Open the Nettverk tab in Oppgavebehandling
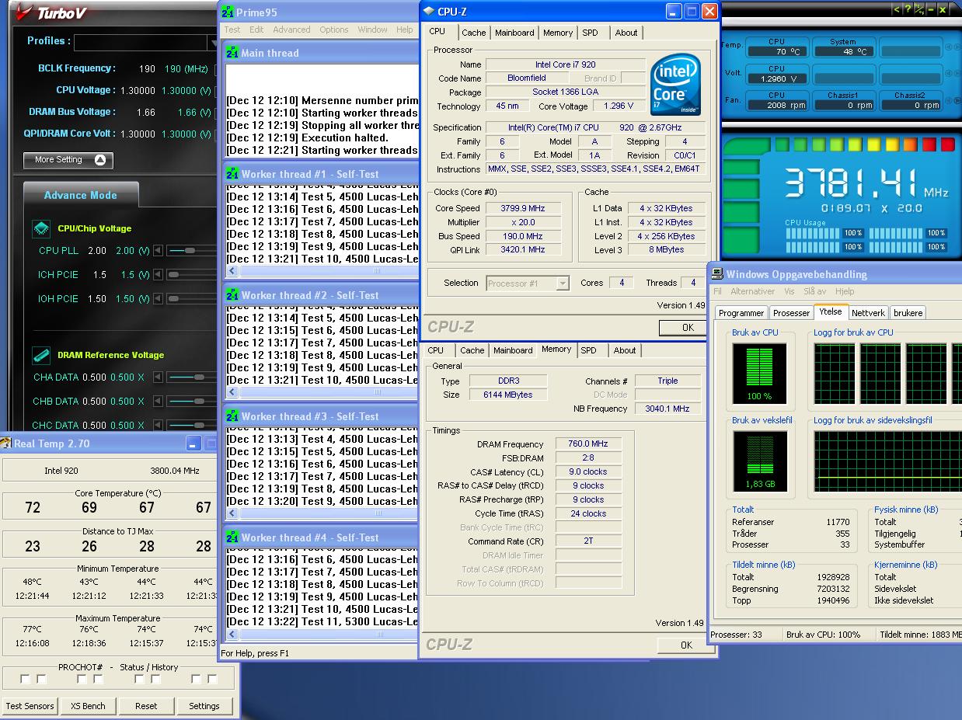962x720 pixels. click(868, 313)
